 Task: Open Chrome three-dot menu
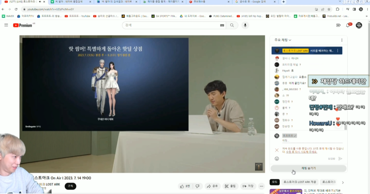click(367, 9)
